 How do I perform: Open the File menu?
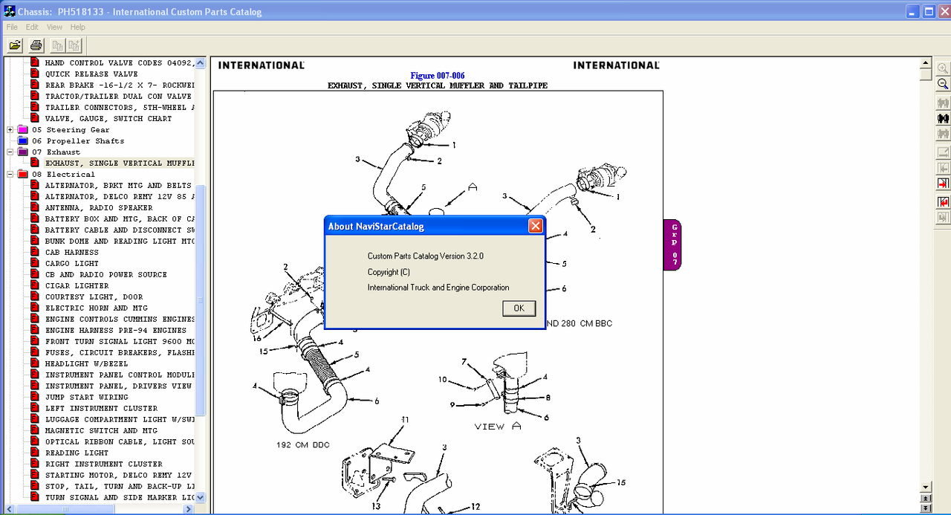pyautogui.click(x=12, y=27)
